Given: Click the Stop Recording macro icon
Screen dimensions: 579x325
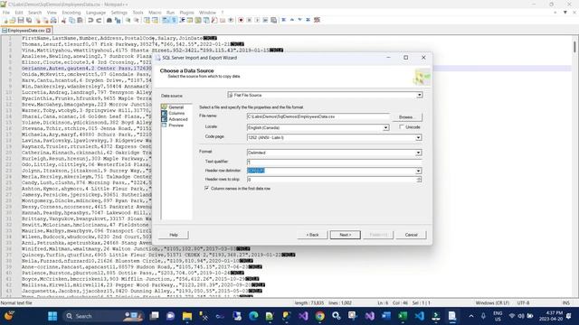Looking at the screenshot, I should point(250,20).
